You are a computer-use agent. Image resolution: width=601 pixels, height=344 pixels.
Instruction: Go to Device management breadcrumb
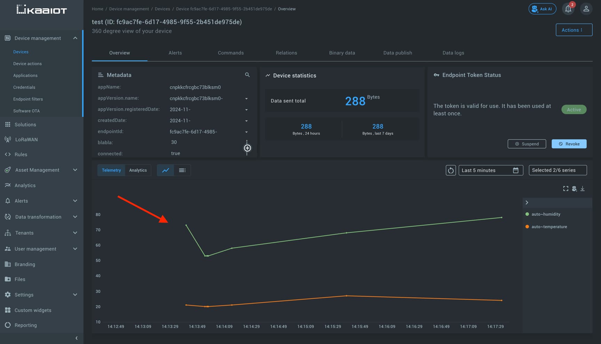[x=129, y=9]
